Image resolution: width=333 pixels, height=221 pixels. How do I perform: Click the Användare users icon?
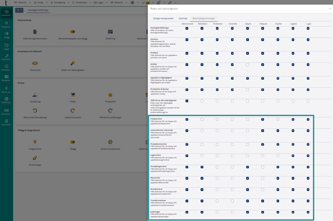(x=35, y=63)
